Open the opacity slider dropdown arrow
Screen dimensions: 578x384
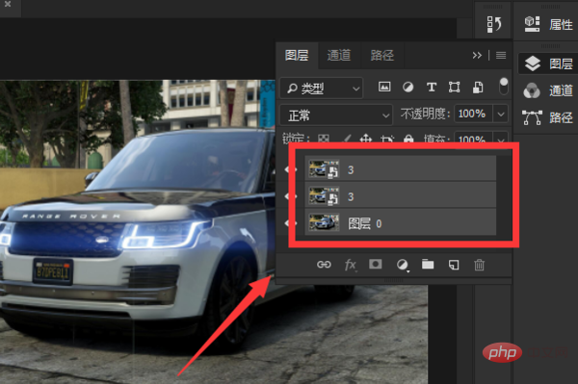pos(501,114)
